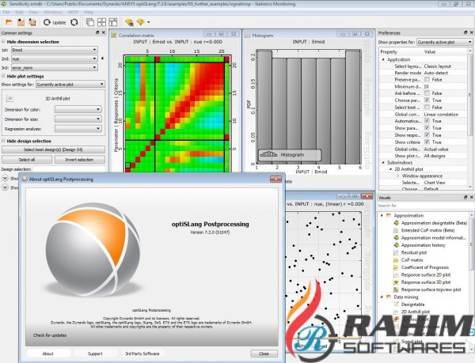Click the yellow tag with tools icon
The image size is (475, 363).
pos(129,22)
